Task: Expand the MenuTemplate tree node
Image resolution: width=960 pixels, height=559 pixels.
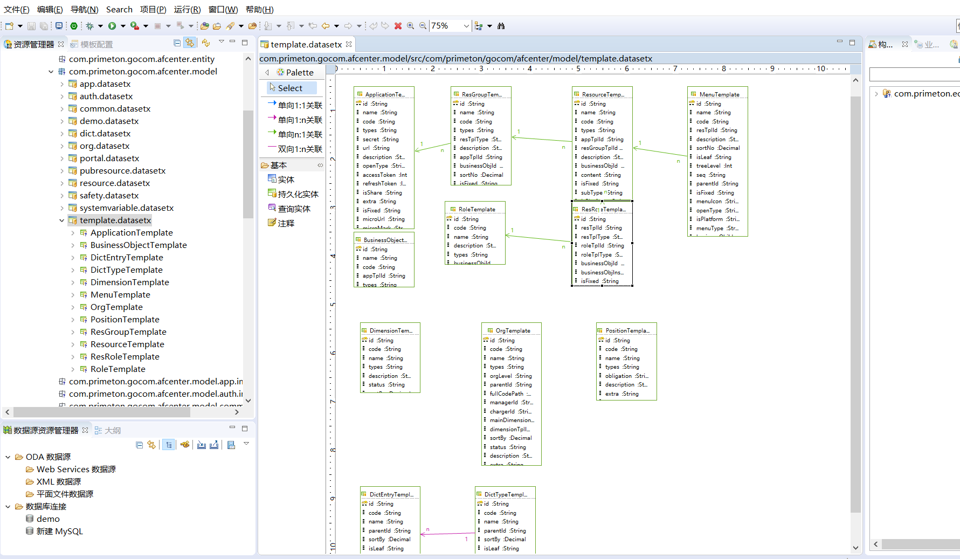Action: (73, 295)
